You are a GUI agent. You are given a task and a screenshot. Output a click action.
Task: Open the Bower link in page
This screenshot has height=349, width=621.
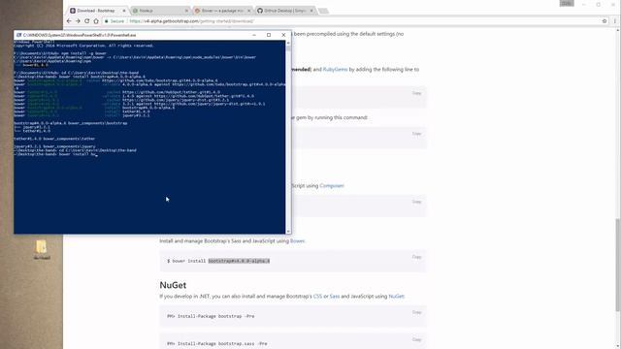298,240
